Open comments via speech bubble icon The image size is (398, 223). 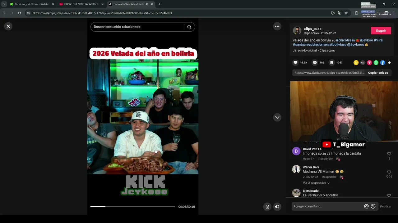point(315,63)
